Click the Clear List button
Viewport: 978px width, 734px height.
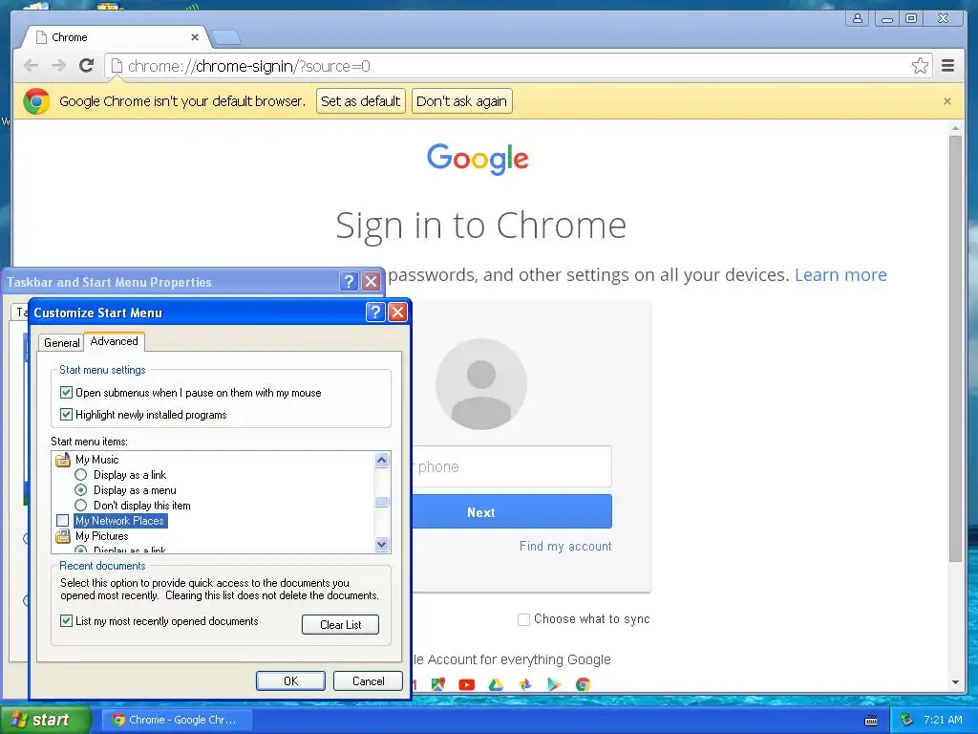[341, 625]
